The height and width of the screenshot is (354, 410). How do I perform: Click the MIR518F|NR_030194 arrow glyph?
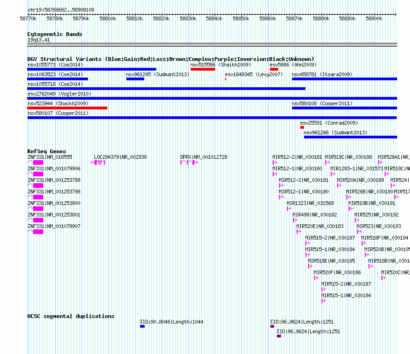click(x=364, y=243)
